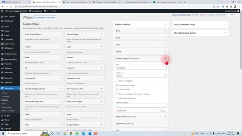Viewport: 242px width, 136px height.
Task: Open the Marketing admin menu
Action: 8,73
